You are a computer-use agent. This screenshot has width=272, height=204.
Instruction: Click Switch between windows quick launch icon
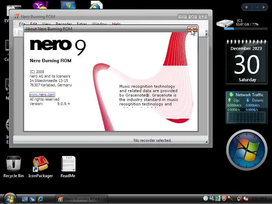[33, 199]
